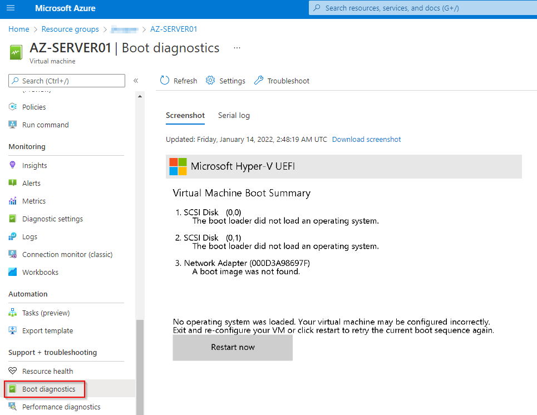Viewport: 537px width, 415px height.
Task: Select the Alerts bell icon
Action: tap(12, 182)
